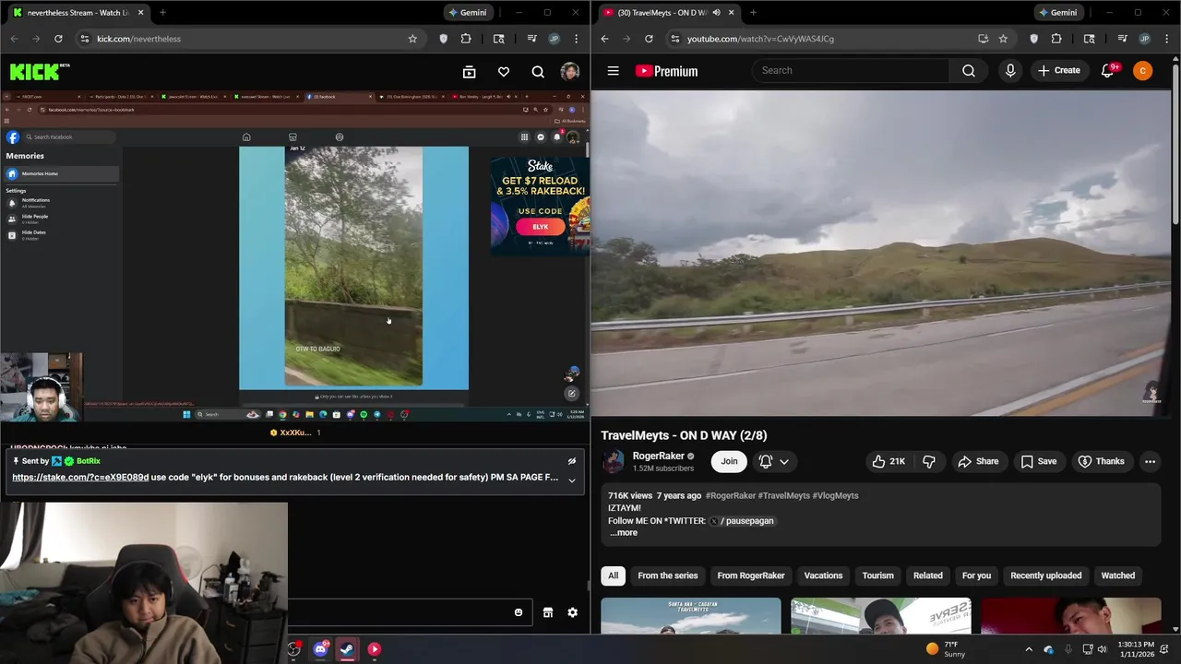
Task: Like the TravelMeyts video
Action: pos(889,461)
